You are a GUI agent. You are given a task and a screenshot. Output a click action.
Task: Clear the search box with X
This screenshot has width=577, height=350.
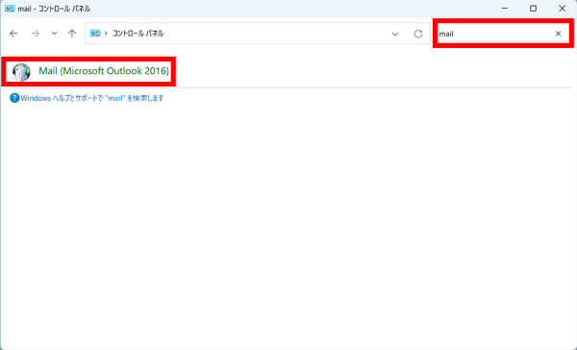pyautogui.click(x=558, y=34)
